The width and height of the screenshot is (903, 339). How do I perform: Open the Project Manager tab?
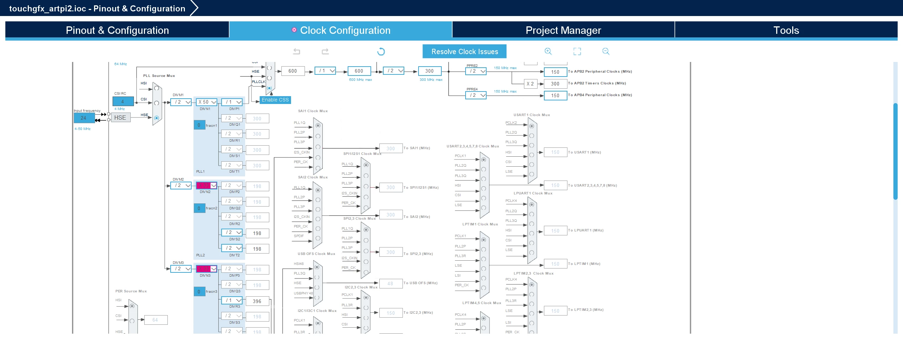(x=563, y=30)
